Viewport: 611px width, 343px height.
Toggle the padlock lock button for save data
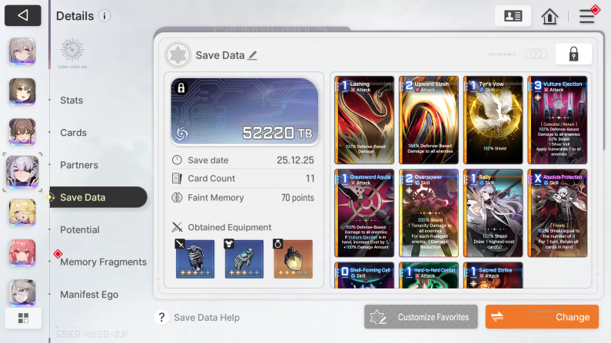pos(573,54)
